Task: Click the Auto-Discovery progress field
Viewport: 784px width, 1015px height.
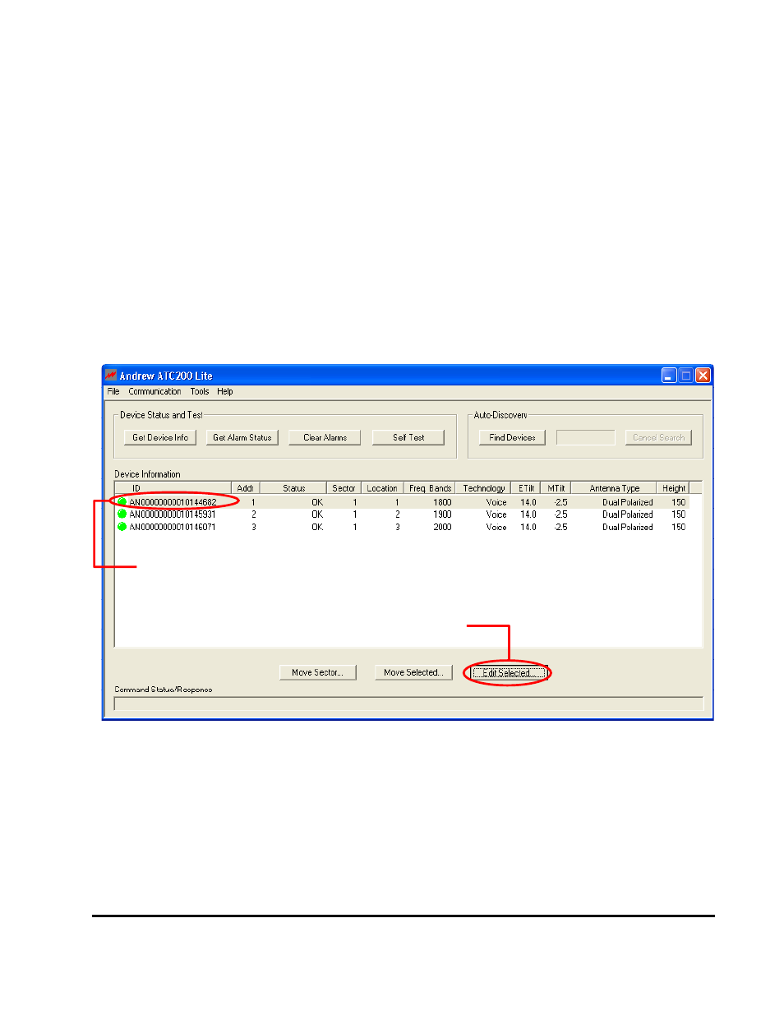Action: [585, 438]
